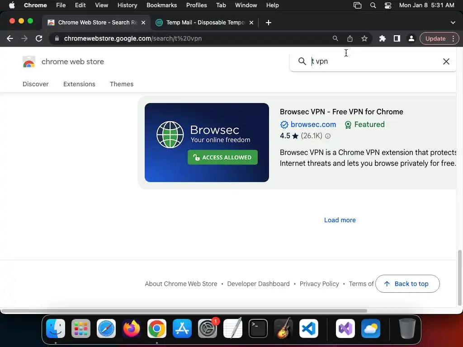Open Chrome's three-dot menu
Screen dimensions: 463x347
453,38
